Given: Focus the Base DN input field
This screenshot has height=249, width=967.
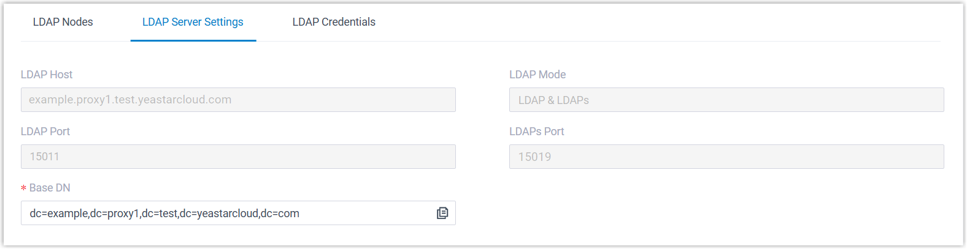Looking at the screenshot, I should pos(227,214).
